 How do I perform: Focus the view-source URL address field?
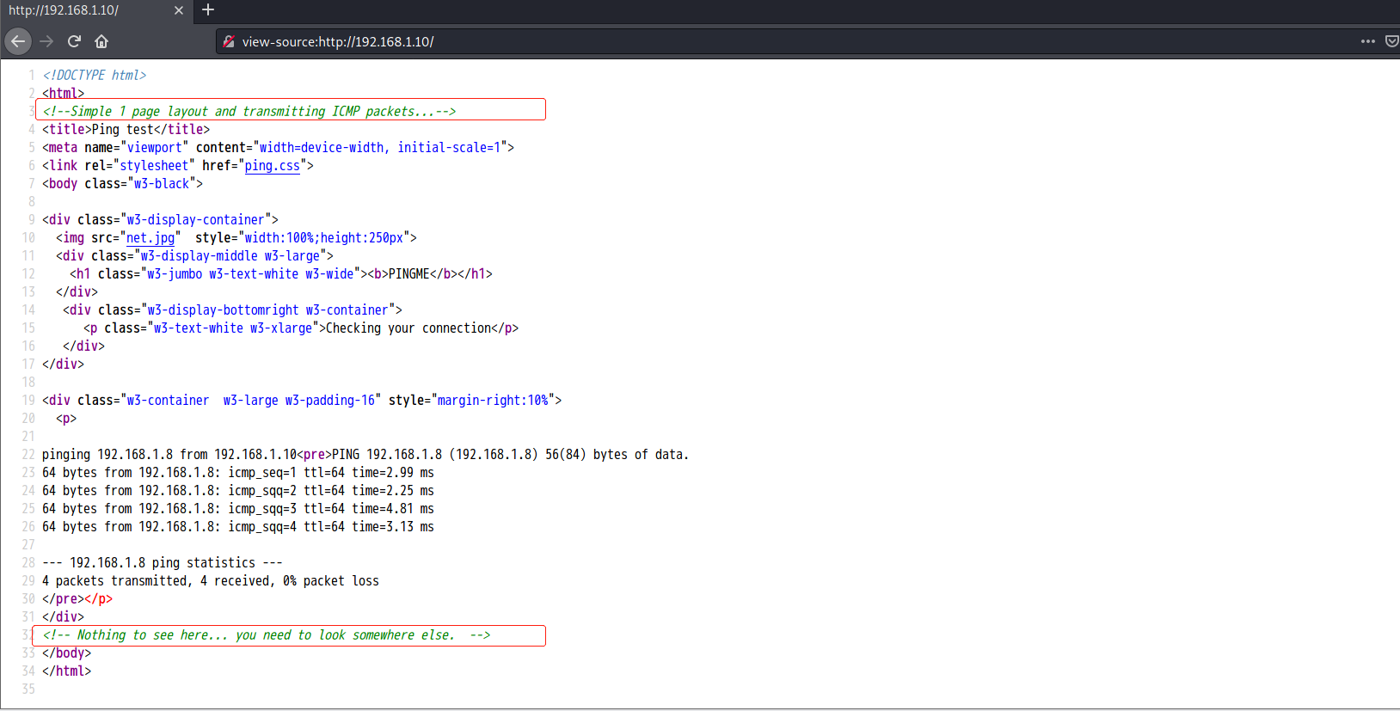[x=791, y=41]
